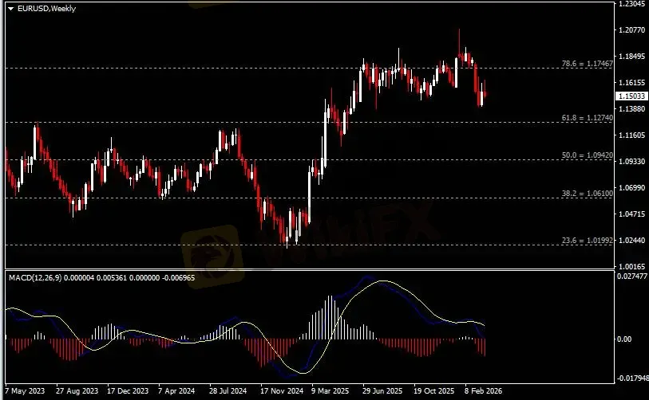Viewport: 649px width, 400px height.
Task: Click price scale value 1.06990
Action: [631, 187]
